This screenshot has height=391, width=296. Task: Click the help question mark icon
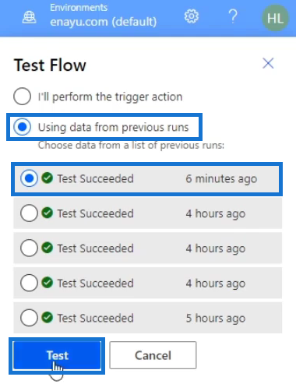[x=233, y=16]
